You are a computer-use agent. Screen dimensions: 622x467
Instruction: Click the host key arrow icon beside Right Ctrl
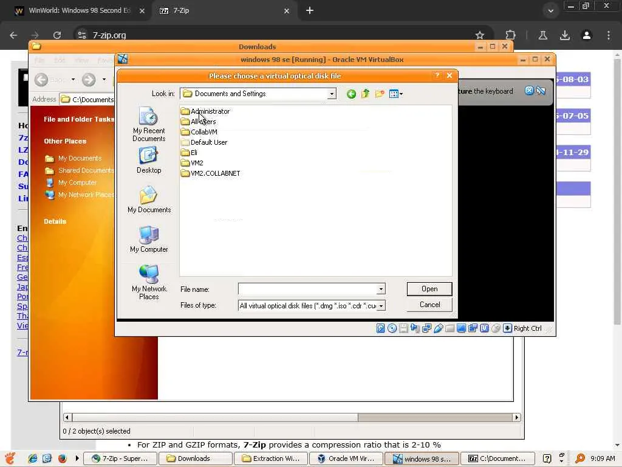[507, 328]
